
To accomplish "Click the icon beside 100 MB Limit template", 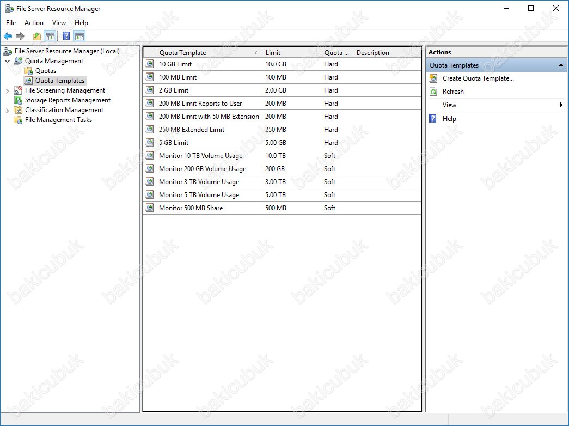I will pyautogui.click(x=150, y=77).
